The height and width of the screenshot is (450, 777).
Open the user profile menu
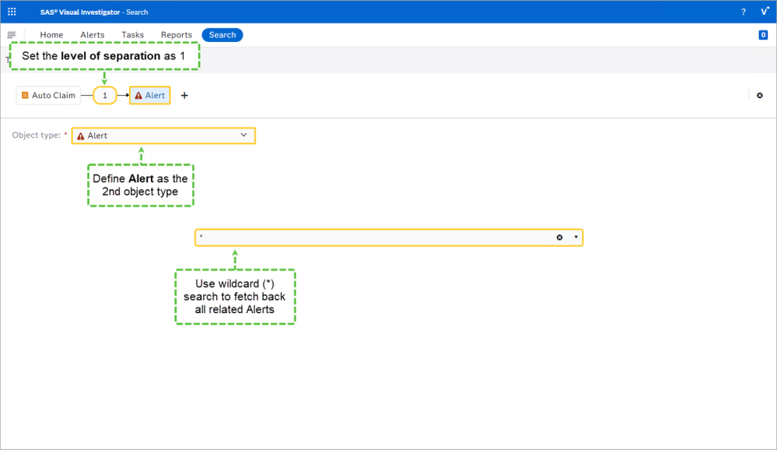[765, 12]
